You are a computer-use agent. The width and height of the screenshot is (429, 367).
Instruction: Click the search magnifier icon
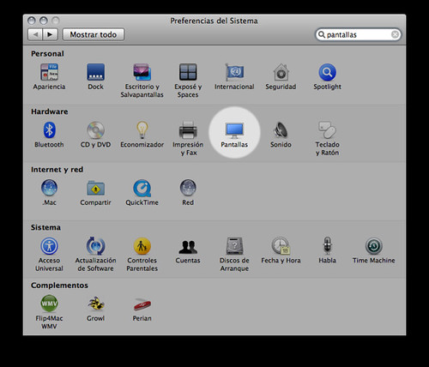(x=322, y=34)
